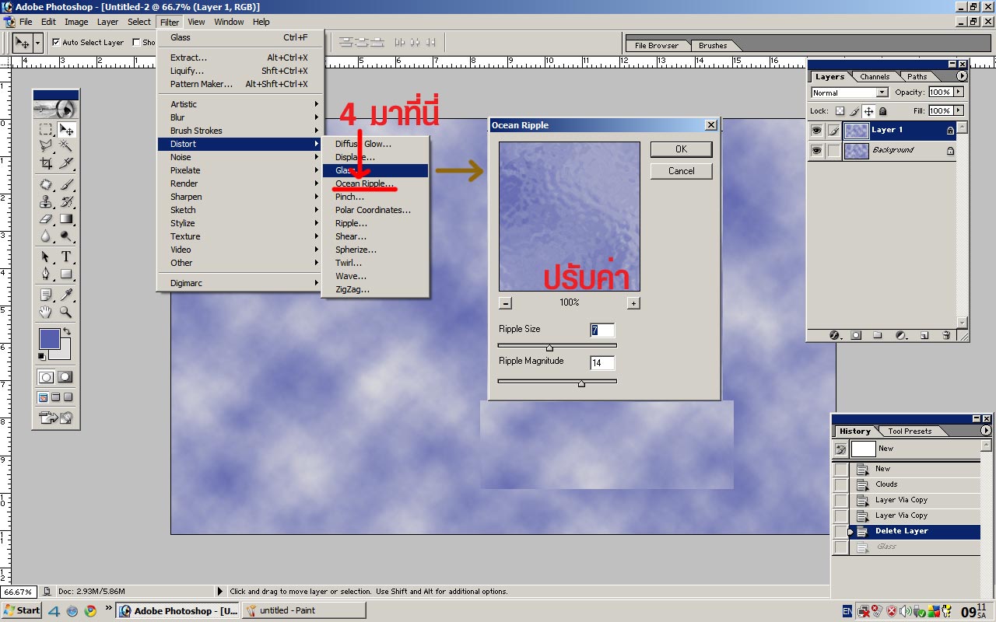Select the Crop tool
Screen dimensions: 996x622
coord(46,163)
